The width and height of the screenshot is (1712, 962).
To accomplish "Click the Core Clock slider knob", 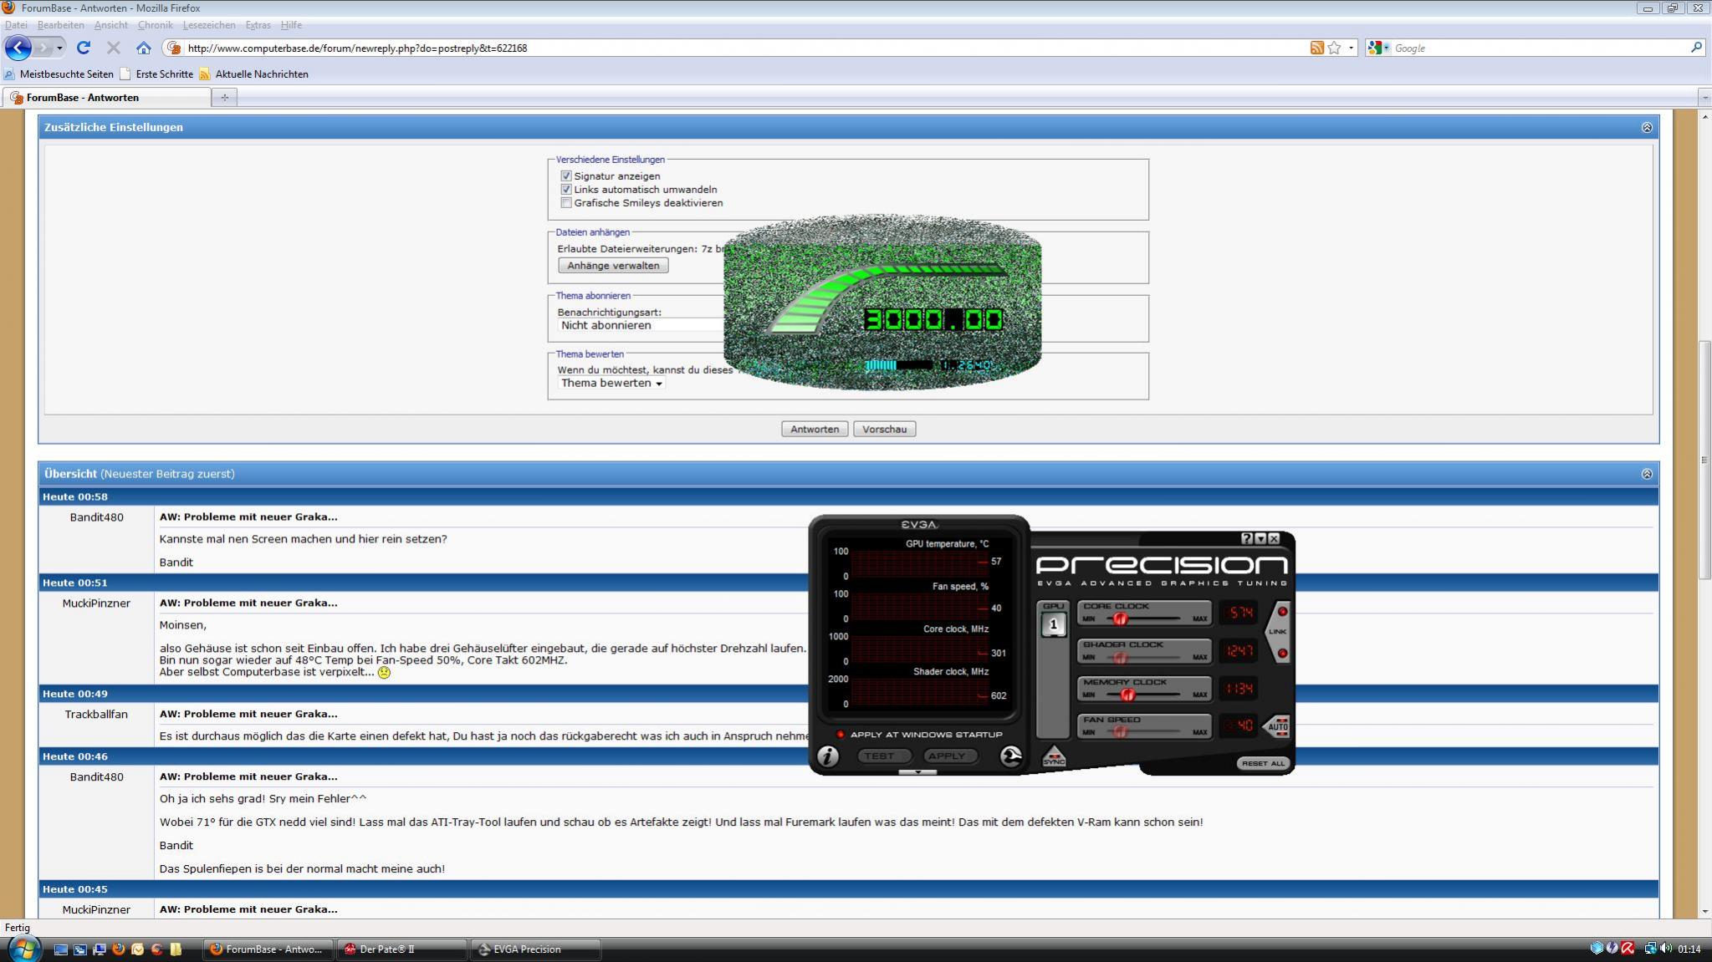I will click(1120, 619).
